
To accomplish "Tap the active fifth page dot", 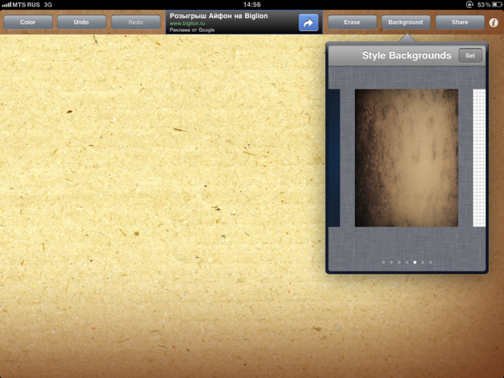I will click(415, 262).
